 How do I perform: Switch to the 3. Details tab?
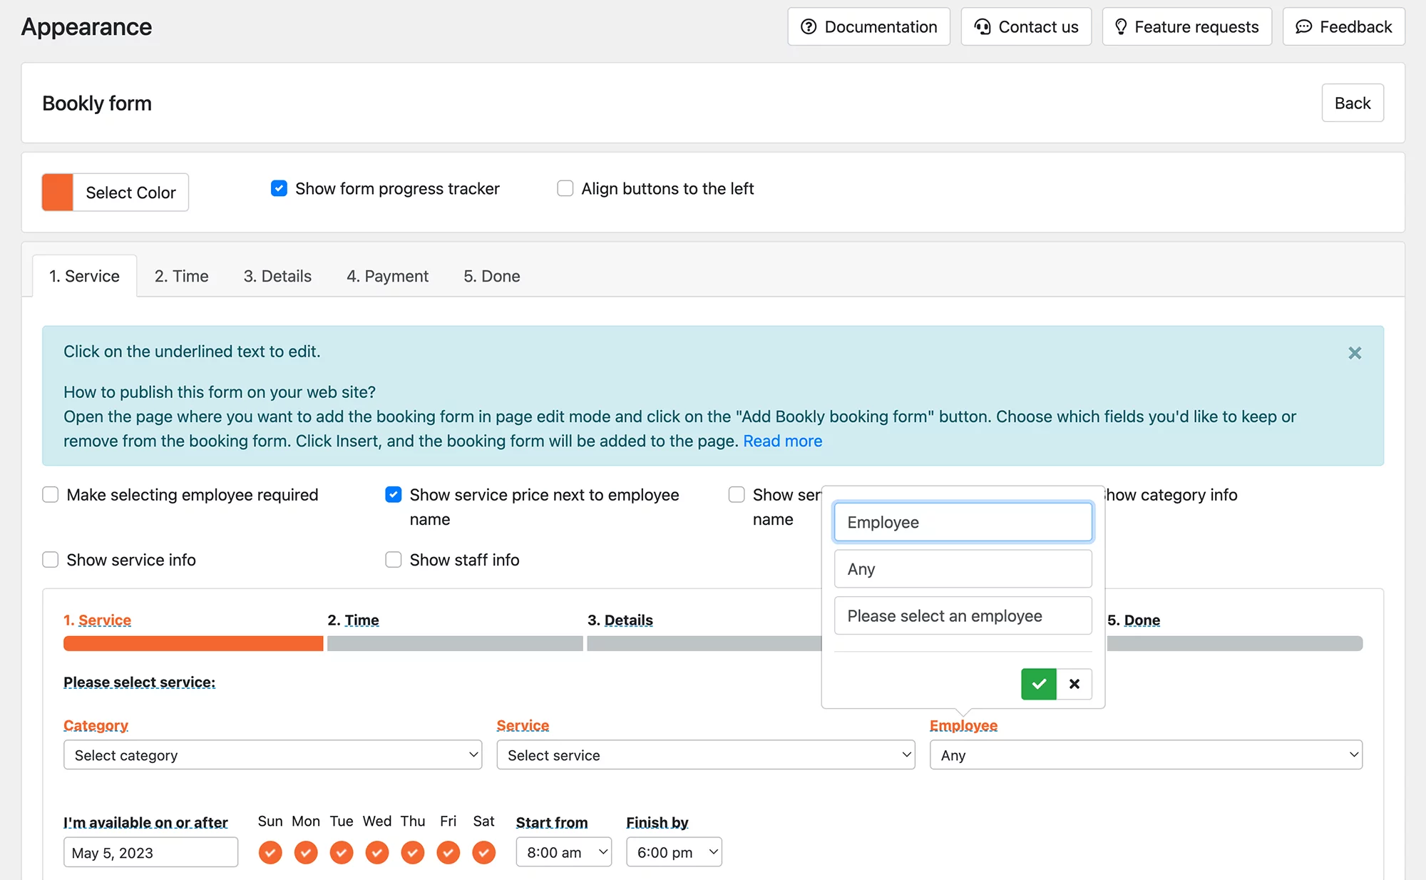pos(277,276)
